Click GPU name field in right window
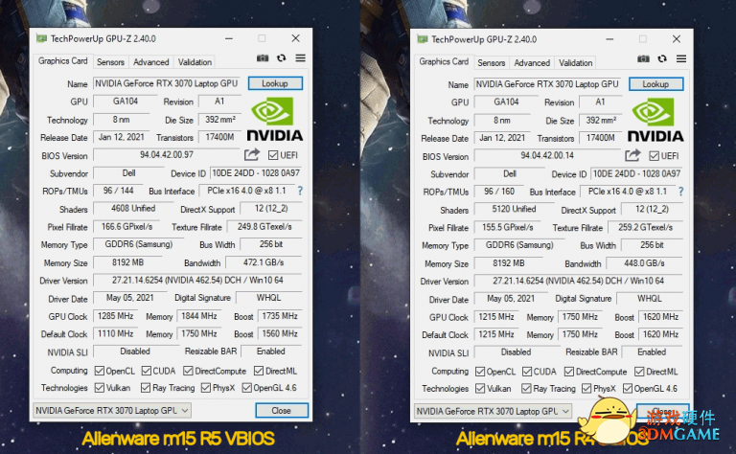Viewport: 736px width, 454px height. point(547,84)
